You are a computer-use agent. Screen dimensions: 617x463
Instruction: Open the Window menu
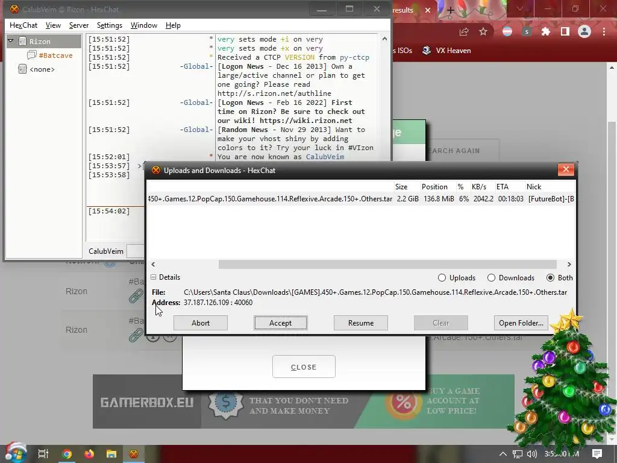pos(143,25)
